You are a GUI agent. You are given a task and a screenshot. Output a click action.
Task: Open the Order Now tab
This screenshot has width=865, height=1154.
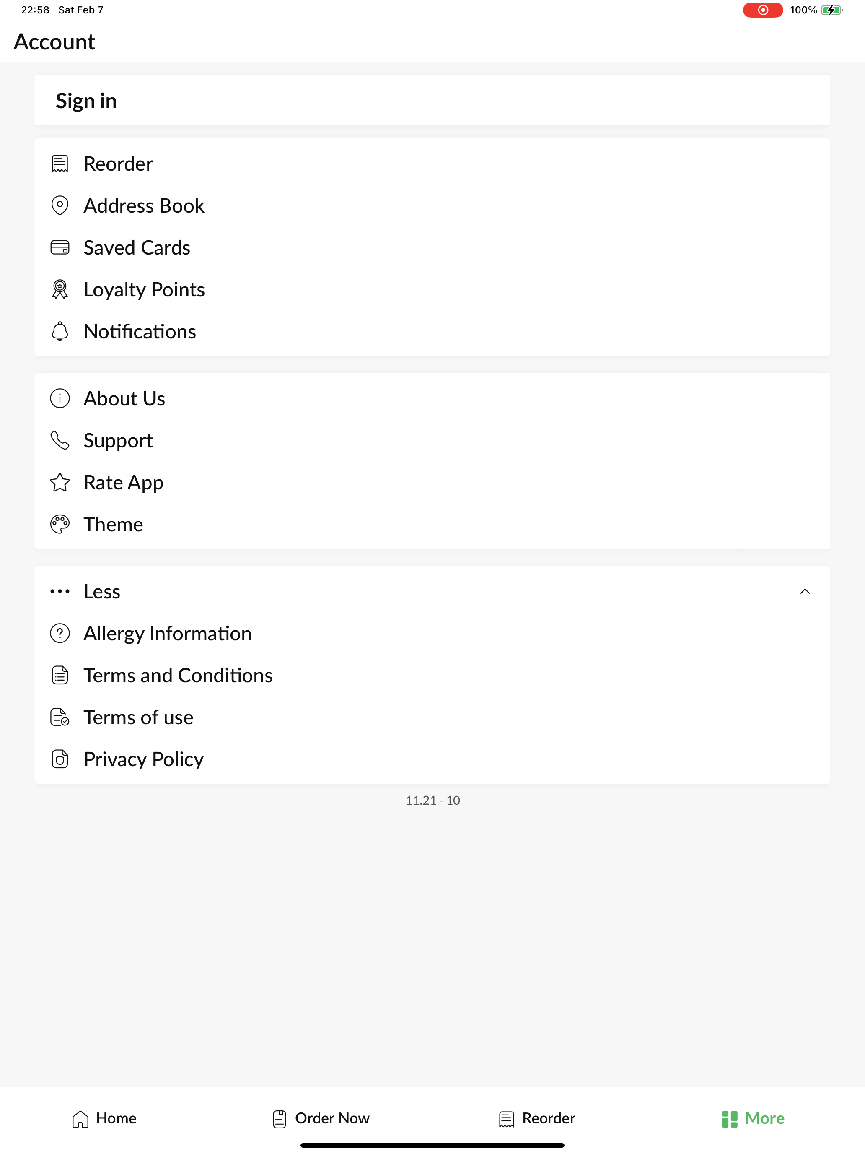321,1118
